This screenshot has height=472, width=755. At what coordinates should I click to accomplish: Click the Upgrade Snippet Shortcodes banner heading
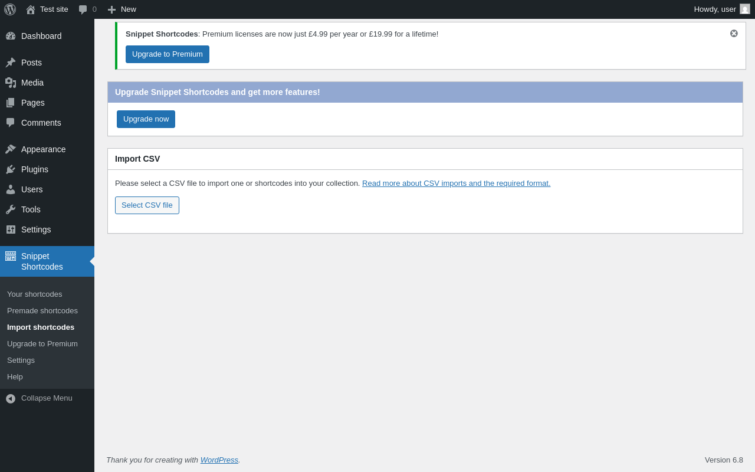(218, 92)
